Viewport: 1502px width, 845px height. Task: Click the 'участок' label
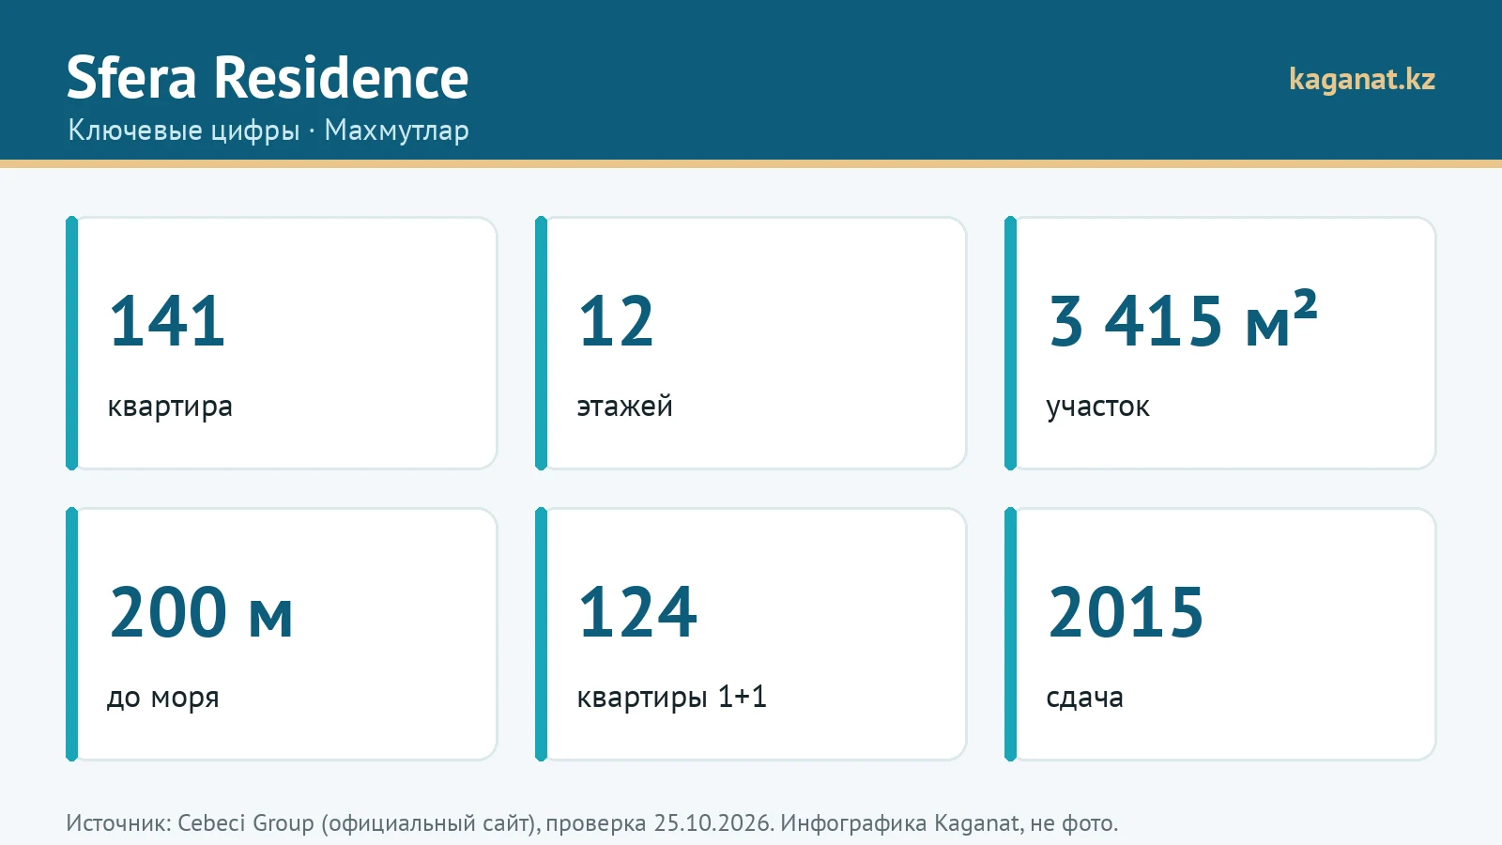(x=1098, y=407)
